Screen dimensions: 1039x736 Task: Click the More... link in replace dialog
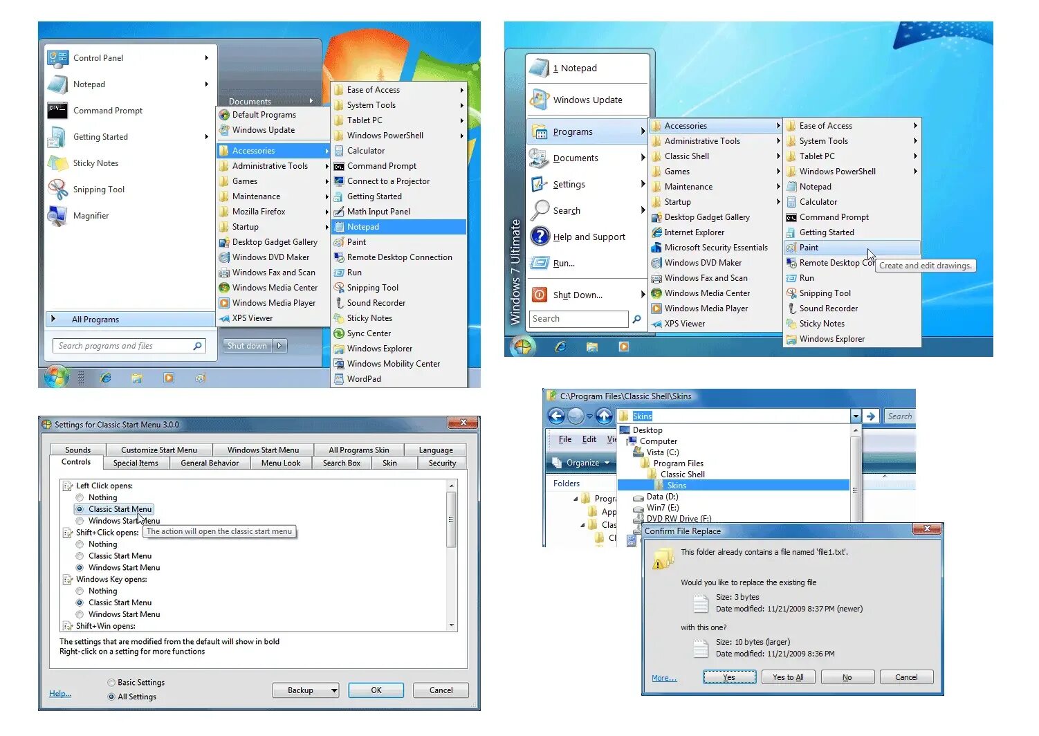[664, 678]
